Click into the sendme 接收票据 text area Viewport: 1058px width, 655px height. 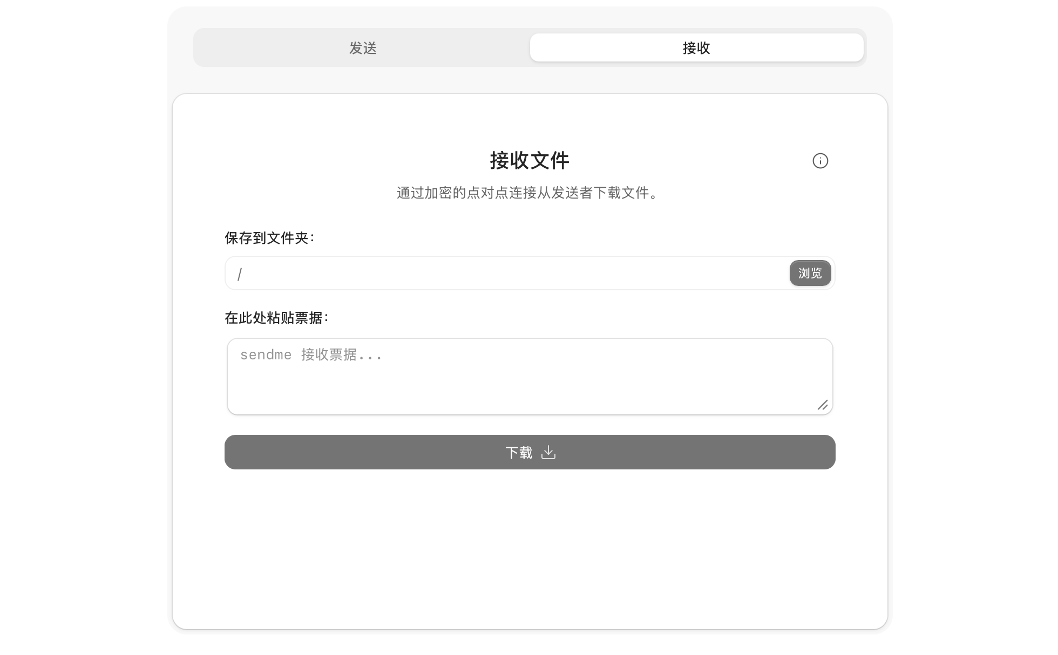click(530, 377)
